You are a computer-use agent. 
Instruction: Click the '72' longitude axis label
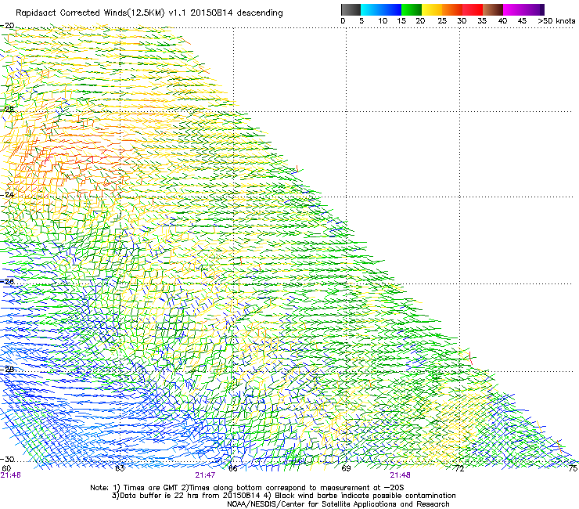pyautogui.click(x=459, y=468)
